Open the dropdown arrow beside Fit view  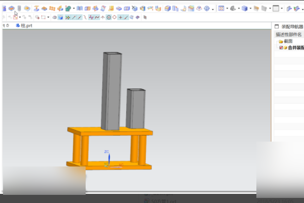pyautogui.click(x=227, y=9)
